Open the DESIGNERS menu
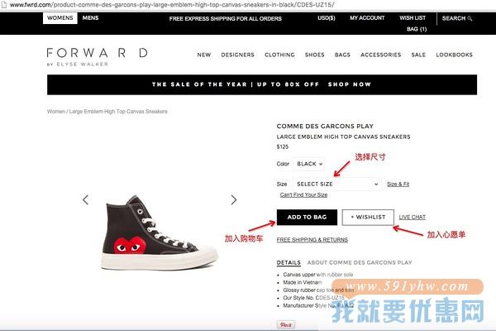496x331 pixels. [x=237, y=55]
